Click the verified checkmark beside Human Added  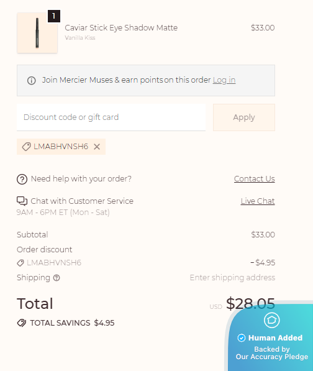(242, 338)
